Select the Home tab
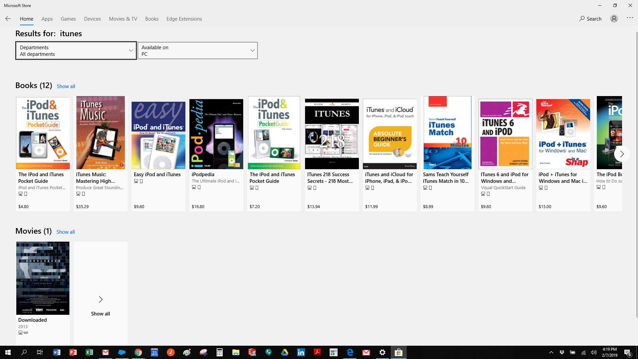The image size is (638, 359). (27, 19)
